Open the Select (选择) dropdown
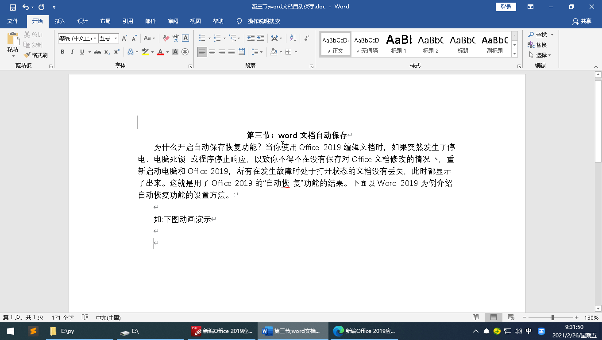Viewport: 602px width, 340px height. coord(540,55)
